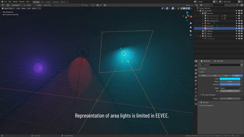Toggle X-ray view icon
244x137 pixels.
pos(178,8)
